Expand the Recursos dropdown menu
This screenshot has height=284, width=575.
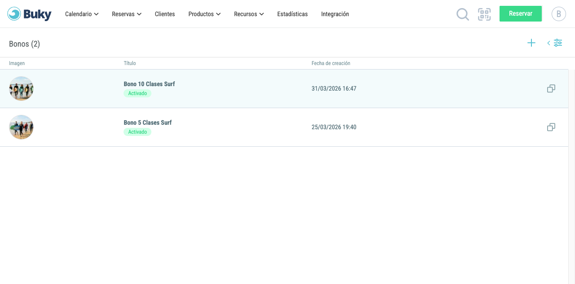coord(249,14)
